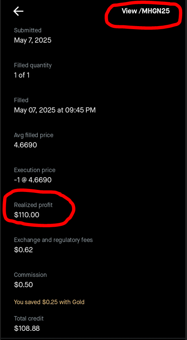Select the Filled quantity label
This screenshot has width=187, height=340.
33,65
